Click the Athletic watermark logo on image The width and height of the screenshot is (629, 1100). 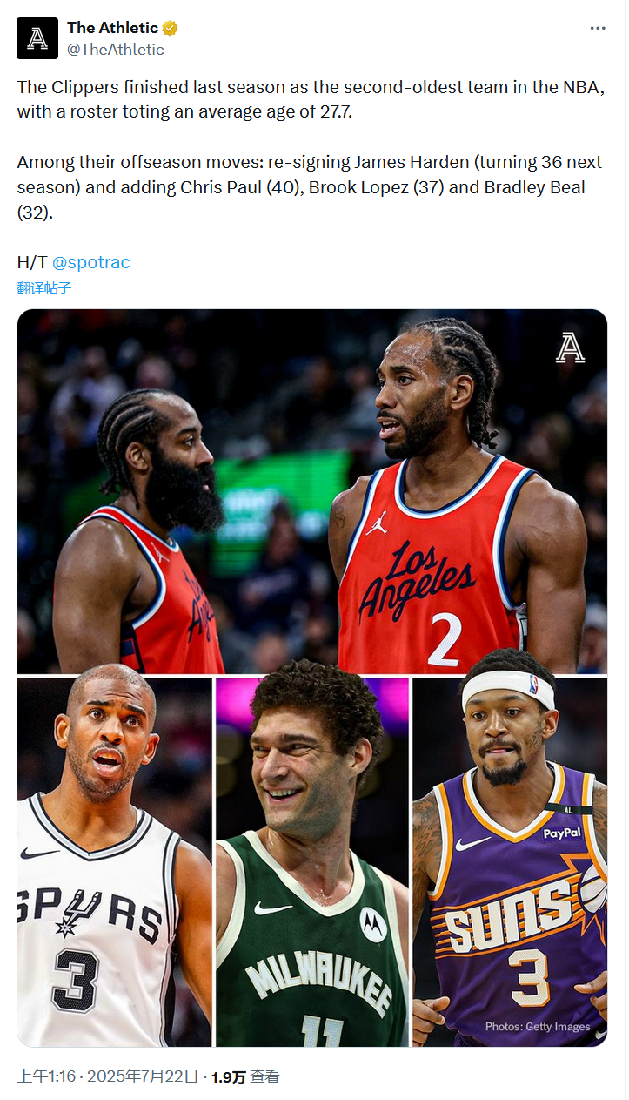(x=571, y=348)
